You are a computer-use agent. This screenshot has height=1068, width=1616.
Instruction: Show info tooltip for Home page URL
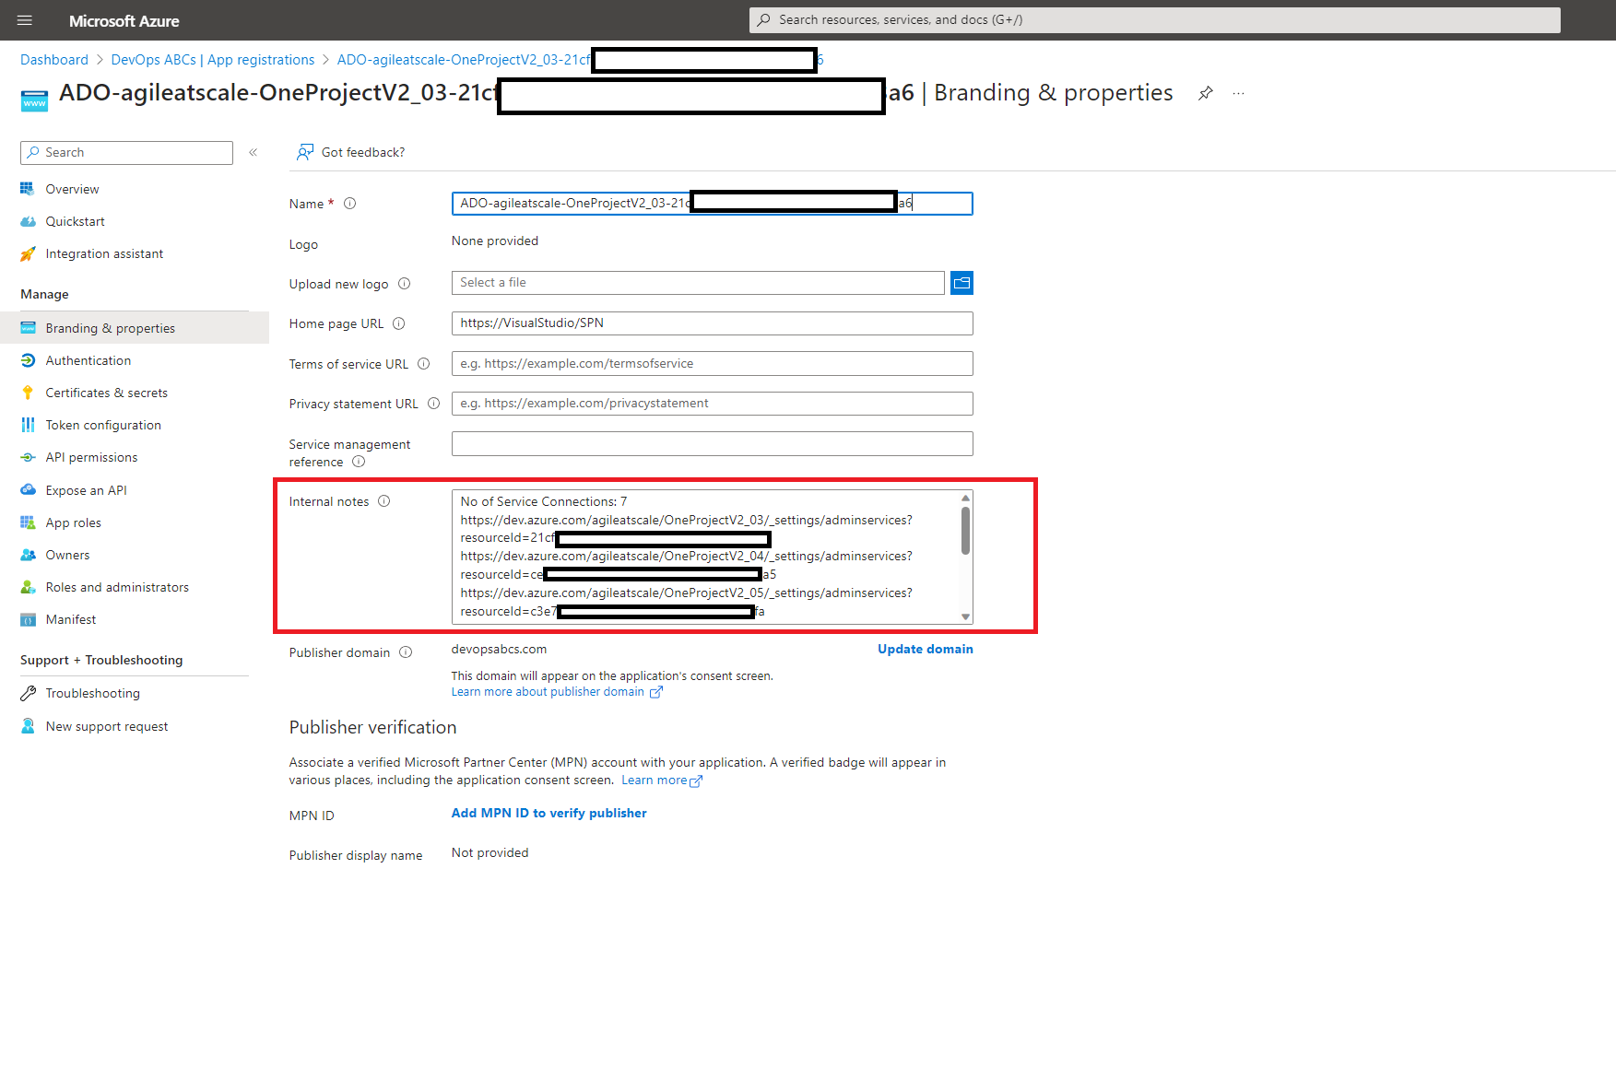pyautogui.click(x=399, y=323)
